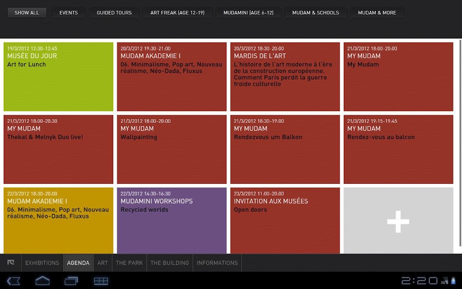Open the Informations tab
This screenshot has width=462, height=289.
tap(217, 263)
